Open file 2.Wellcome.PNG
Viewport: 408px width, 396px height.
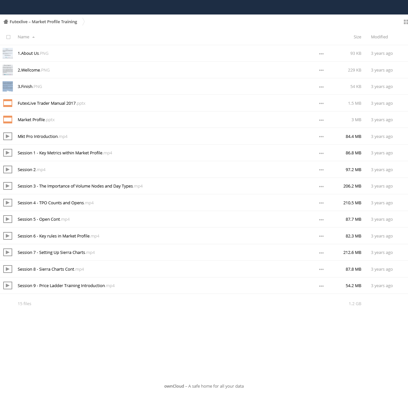click(34, 70)
